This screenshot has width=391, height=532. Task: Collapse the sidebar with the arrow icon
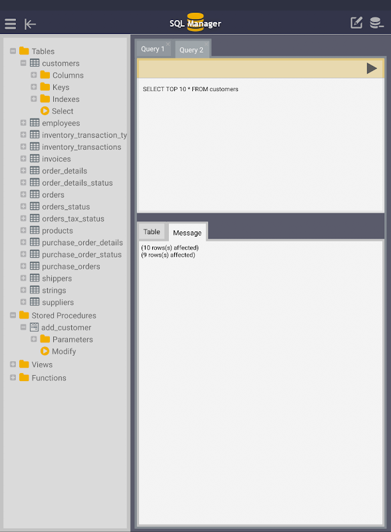30,24
